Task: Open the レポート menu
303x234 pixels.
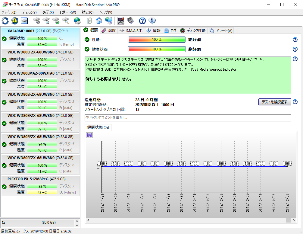Action: pyautogui.click(x=68, y=12)
